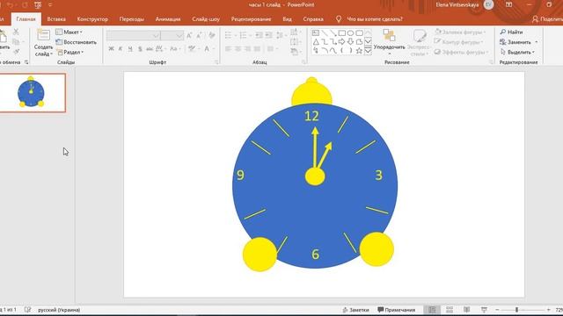Select the text box shape tool
This screenshot has height=316, width=563.
coord(316,33)
